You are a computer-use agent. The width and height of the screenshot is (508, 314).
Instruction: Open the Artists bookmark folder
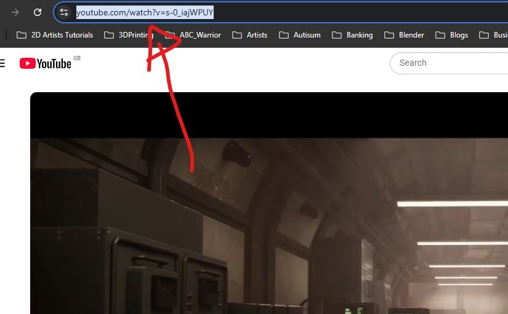pyautogui.click(x=250, y=35)
